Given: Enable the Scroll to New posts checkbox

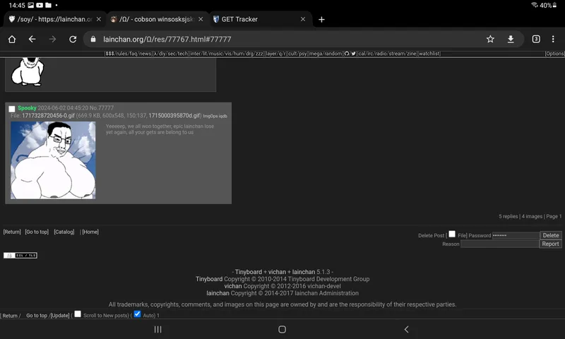Looking at the screenshot, I should [x=78, y=314].
